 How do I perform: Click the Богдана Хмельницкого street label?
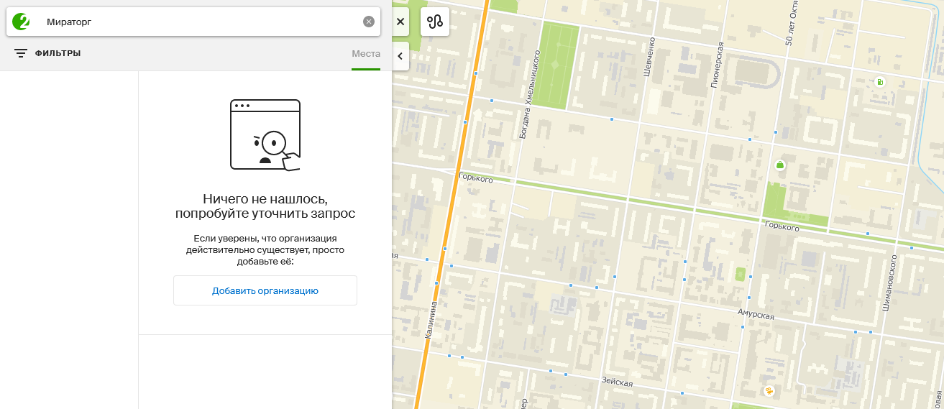click(x=529, y=93)
